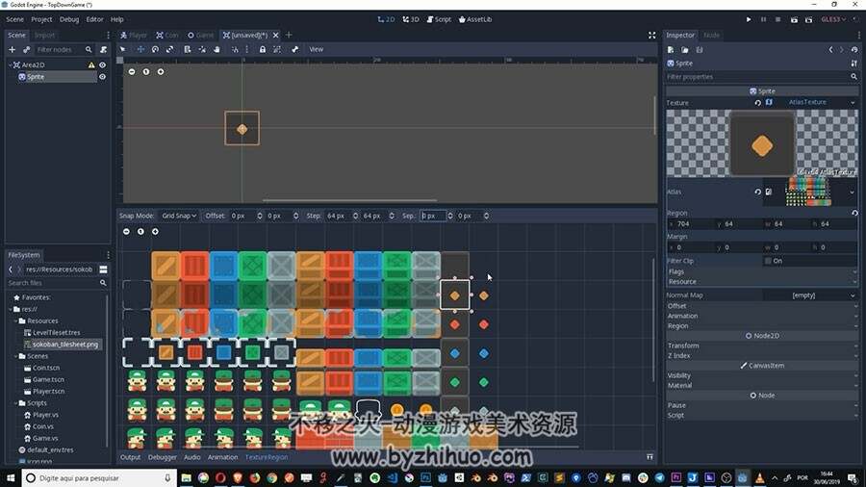Zoom out in the TextureRegion panel

click(x=126, y=232)
